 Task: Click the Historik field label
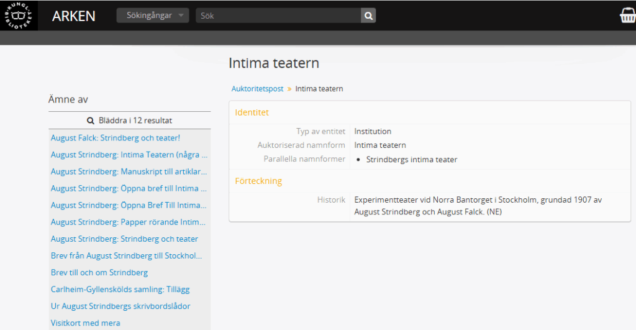(331, 199)
